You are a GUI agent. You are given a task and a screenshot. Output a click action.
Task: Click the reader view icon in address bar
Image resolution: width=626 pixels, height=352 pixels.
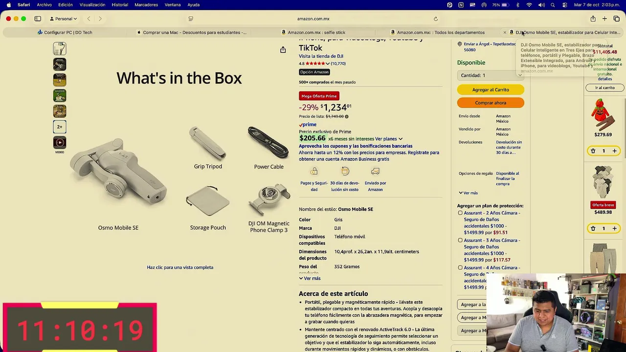click(191, 19)
